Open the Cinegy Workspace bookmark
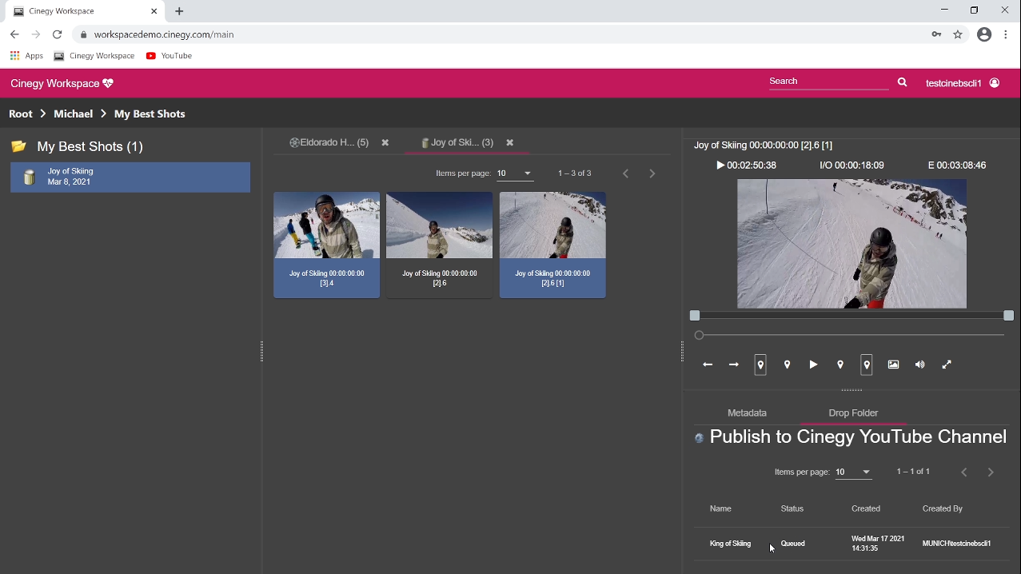The image size is (1021, 574). [x=94, y=56]
